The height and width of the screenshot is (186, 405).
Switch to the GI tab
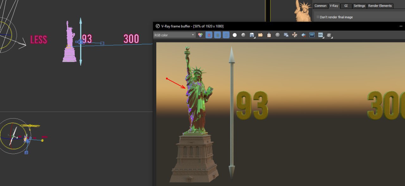[346, 6]
